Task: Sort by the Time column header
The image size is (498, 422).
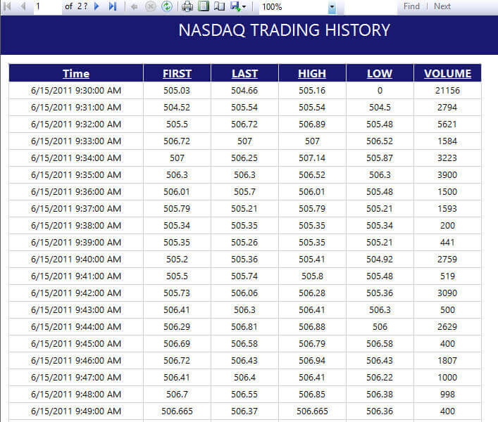Action: click(x=76, y=73)
